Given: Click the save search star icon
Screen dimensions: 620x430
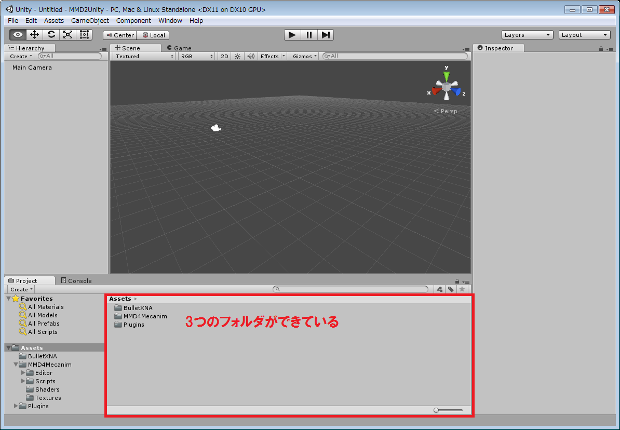Looking at the screenshot, I should coord(462,289).
